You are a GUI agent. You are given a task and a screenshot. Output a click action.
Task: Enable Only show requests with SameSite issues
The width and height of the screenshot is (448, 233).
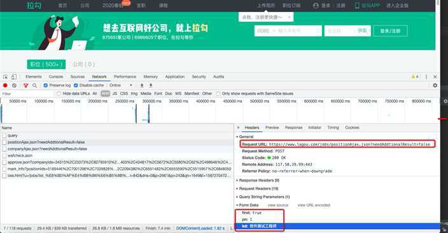(x=218, y=94)
